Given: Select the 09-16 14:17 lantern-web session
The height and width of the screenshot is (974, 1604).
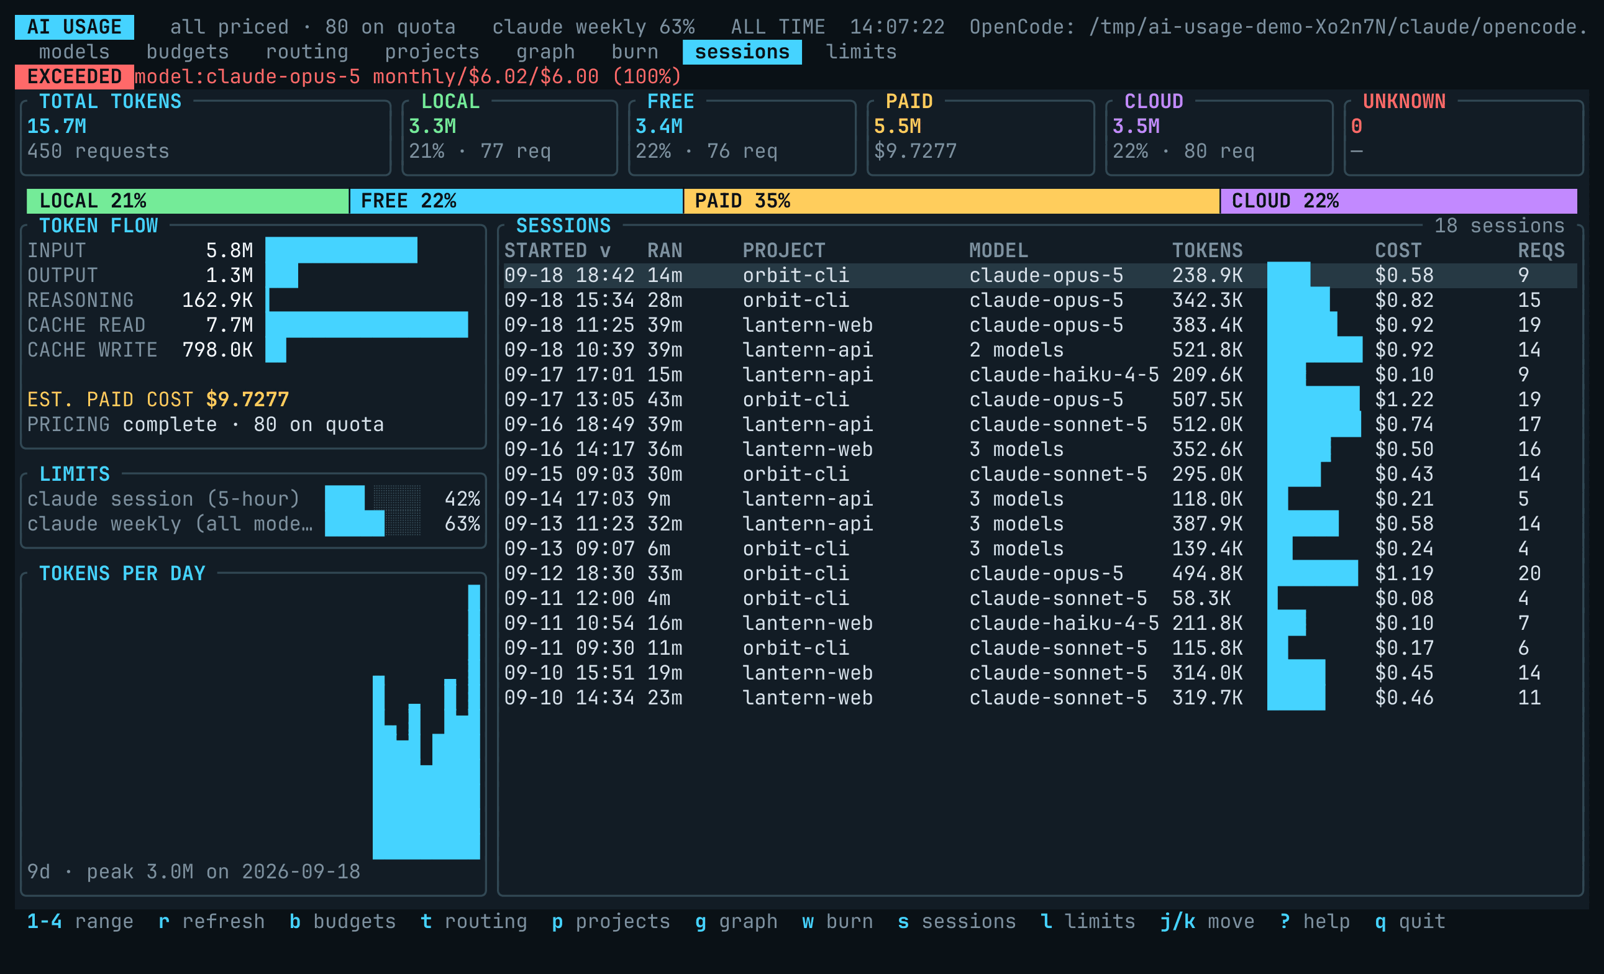Looking at the screenshot, I should (1041, 449).
